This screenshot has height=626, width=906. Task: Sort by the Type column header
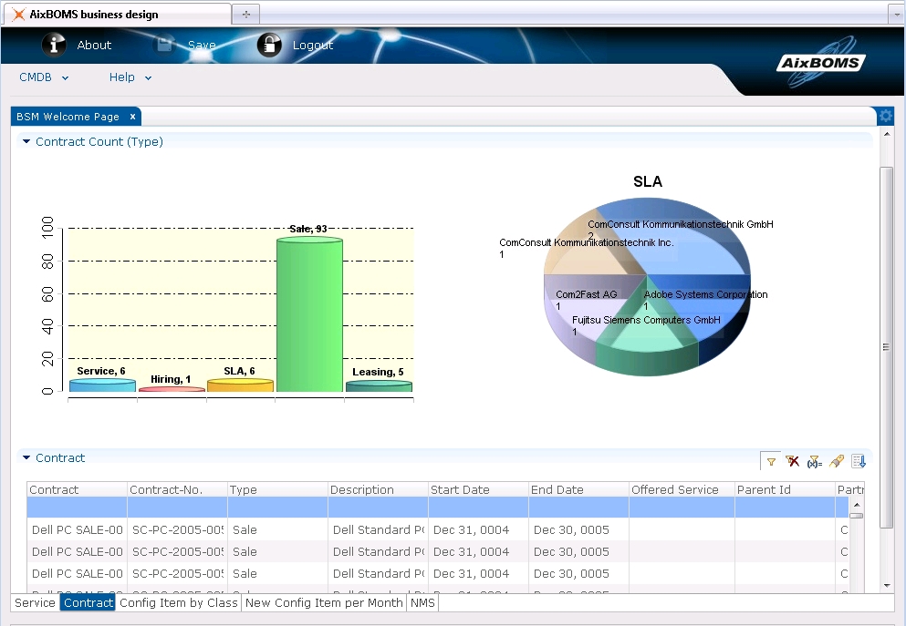click(x=277, y=490)
